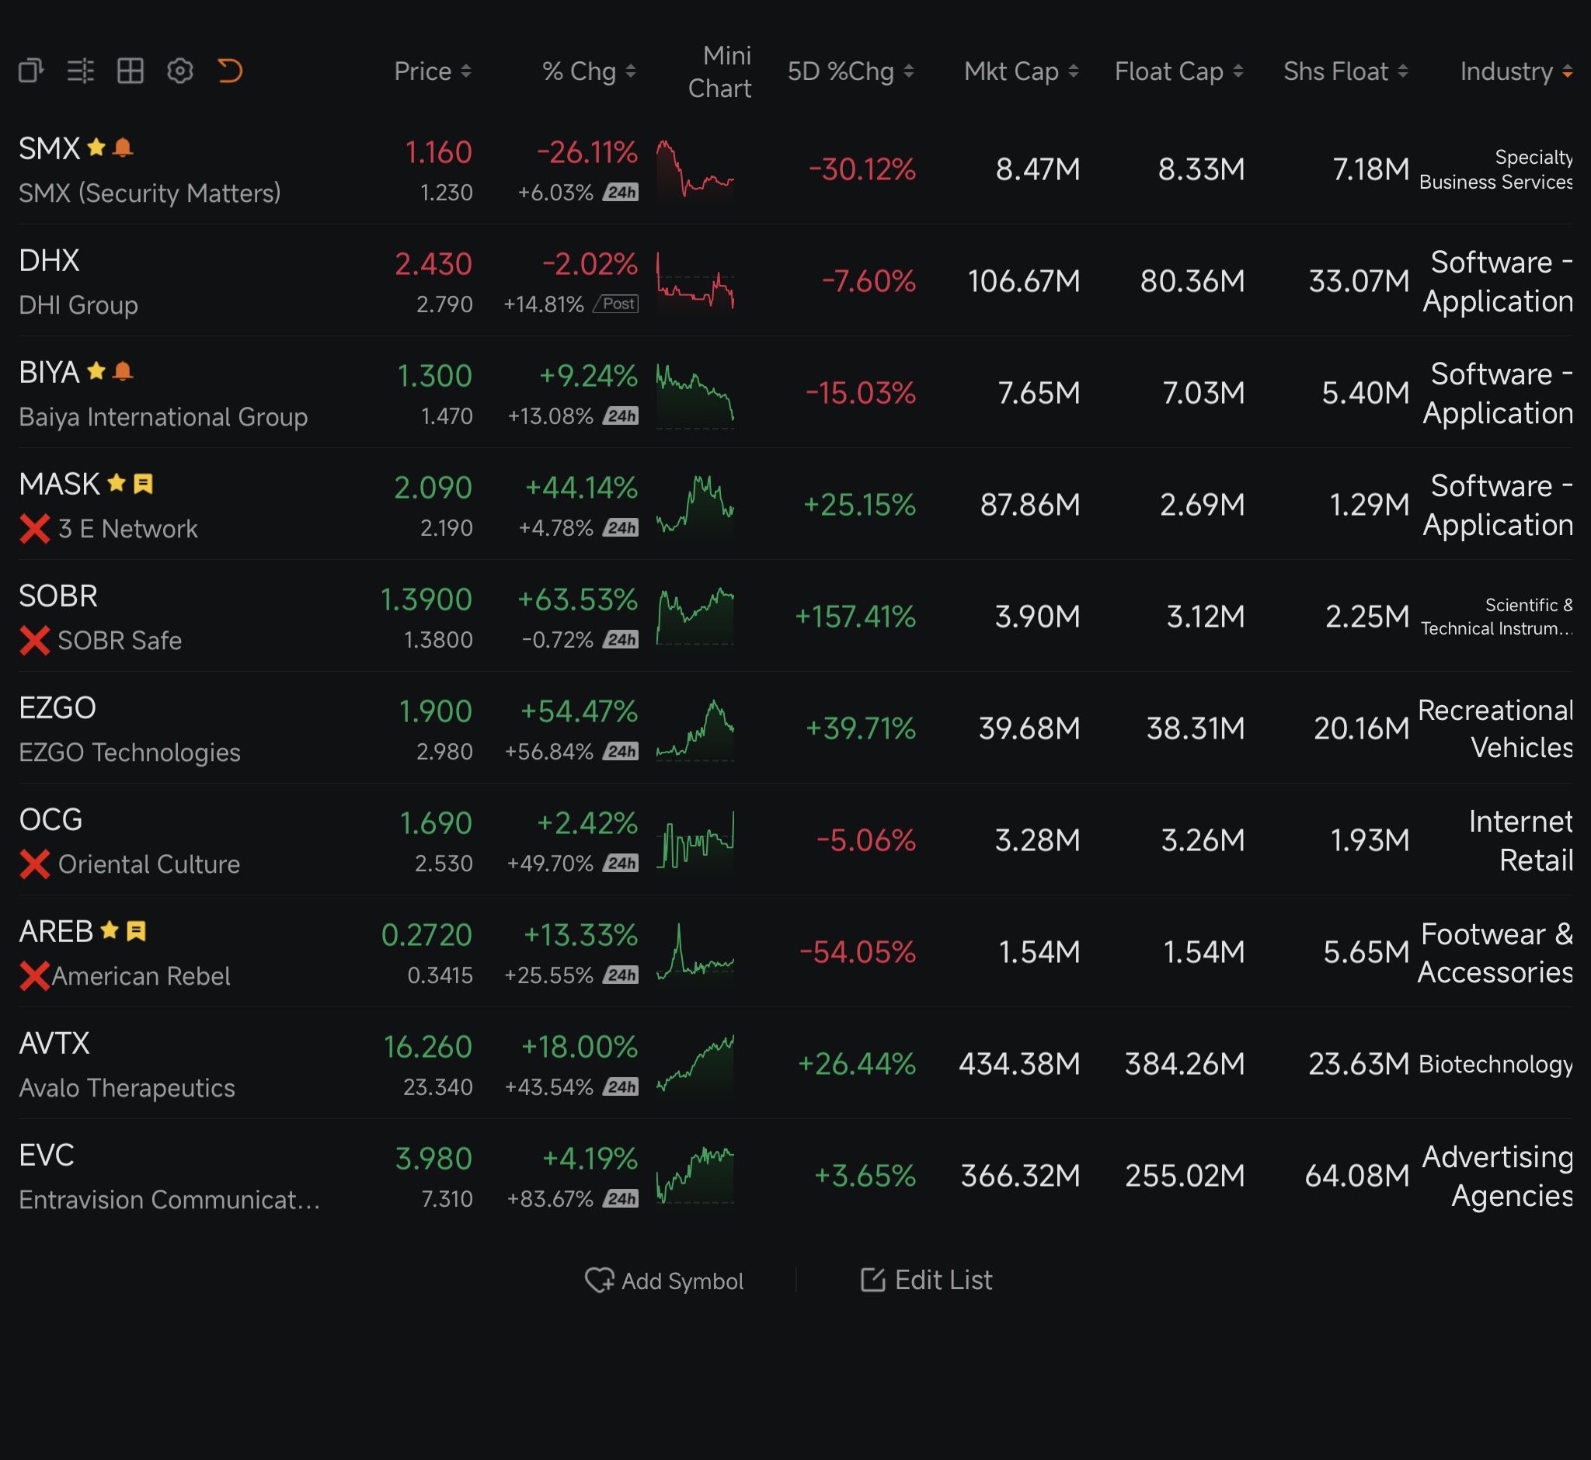
Task: Click the AVTX market cap 434.38M
Action: pyautogui.click(x=1019, y=1064)
